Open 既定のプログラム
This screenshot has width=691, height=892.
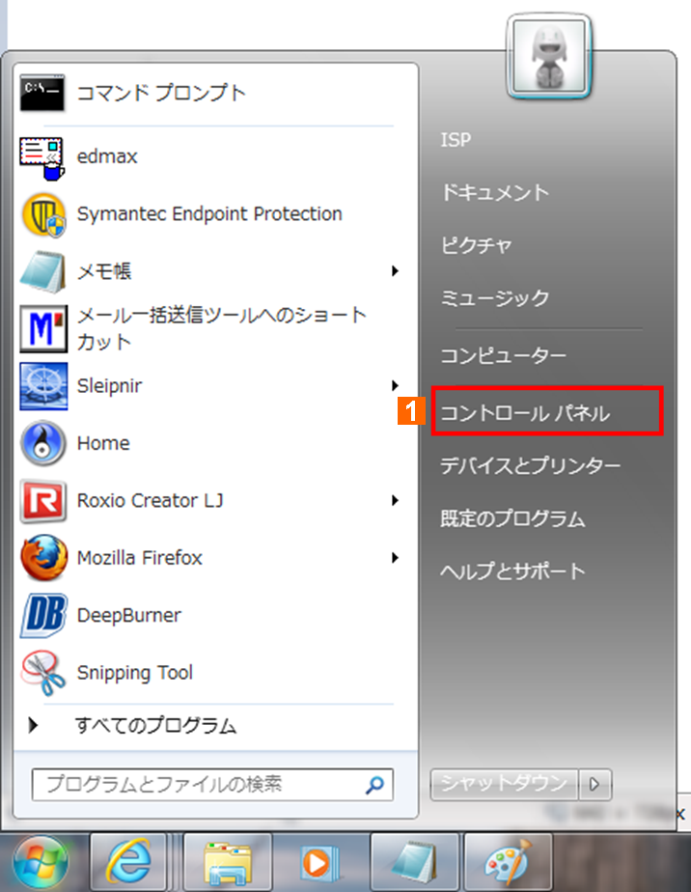(x=512, y=518)
